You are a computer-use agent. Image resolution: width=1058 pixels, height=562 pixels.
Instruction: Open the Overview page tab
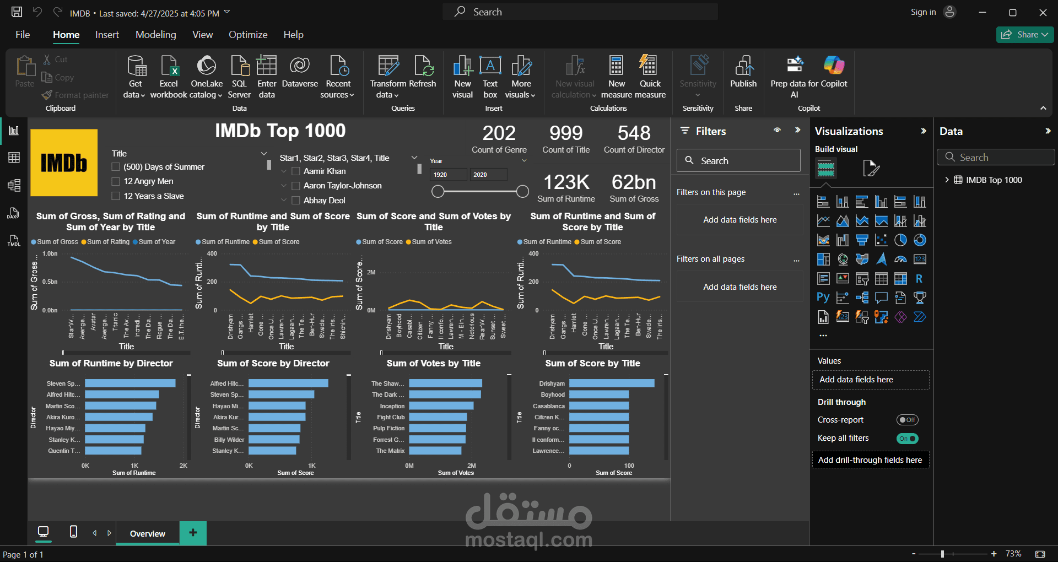[x=148, y=533]
